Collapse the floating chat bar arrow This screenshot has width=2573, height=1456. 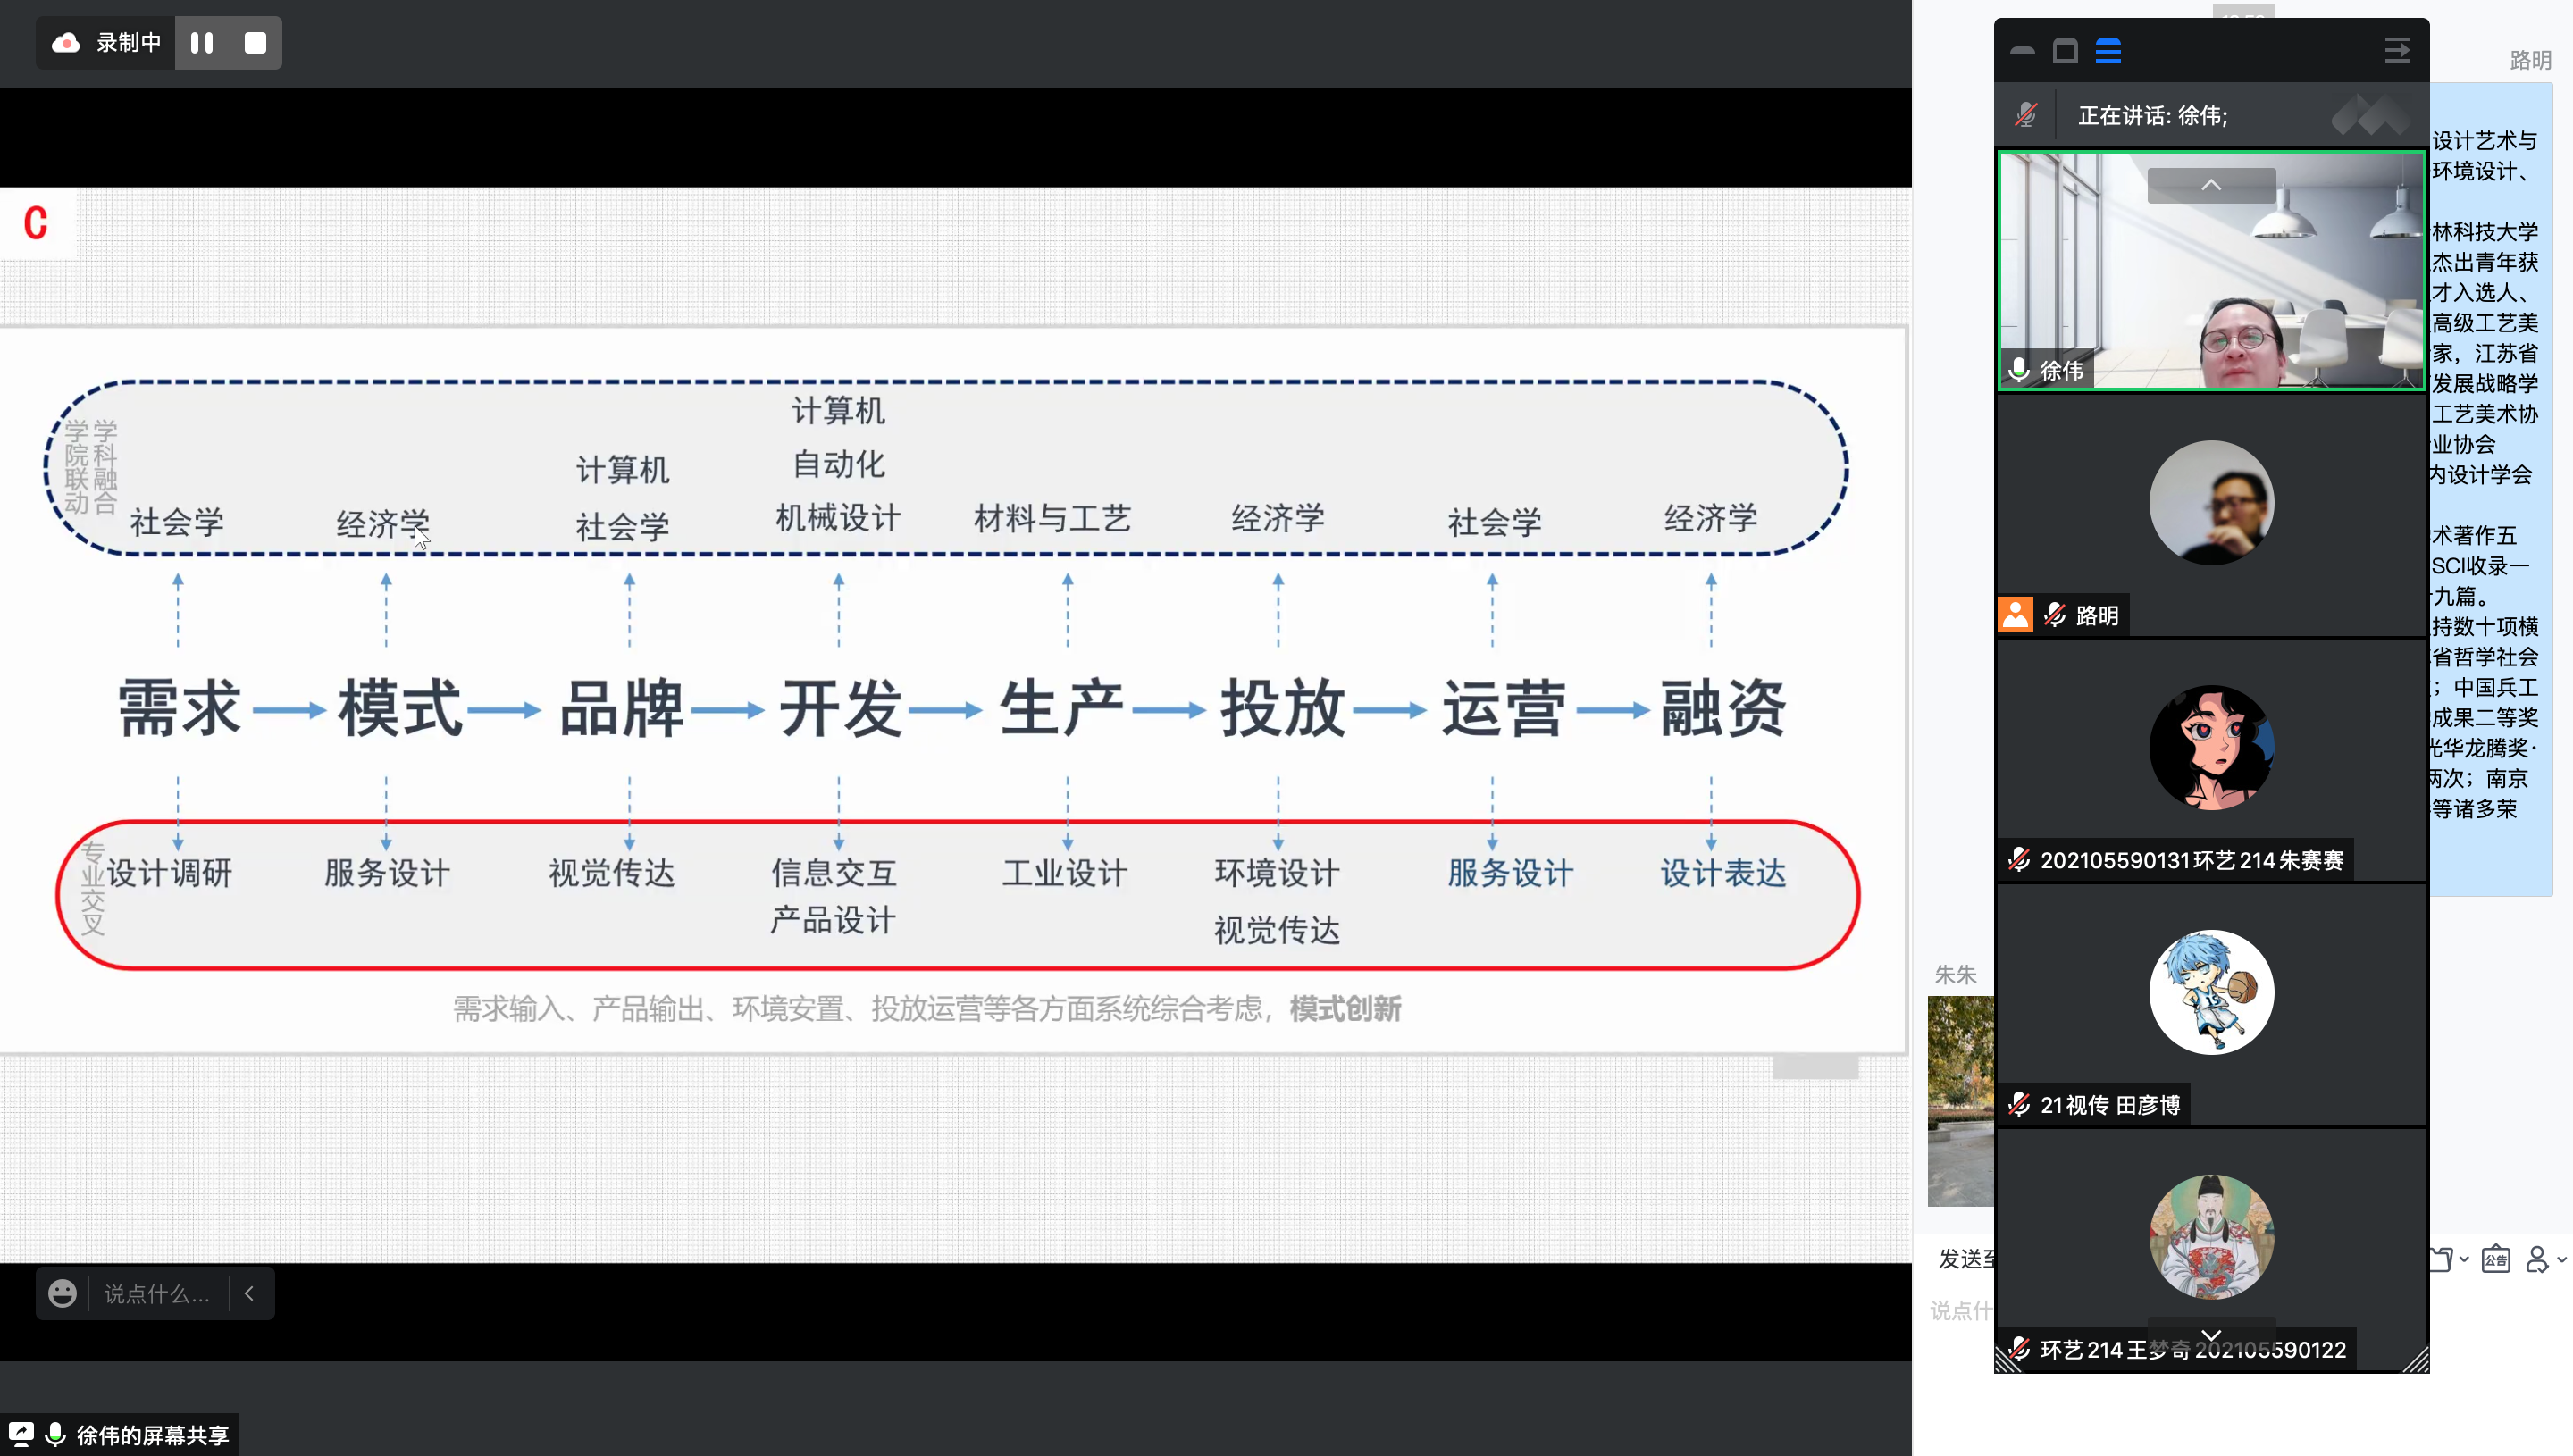click(x=250, y=1293)
